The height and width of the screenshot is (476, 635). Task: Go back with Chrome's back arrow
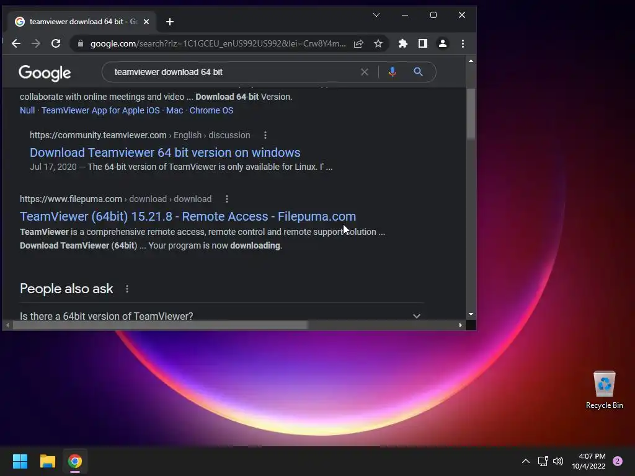tap(16, 44)
